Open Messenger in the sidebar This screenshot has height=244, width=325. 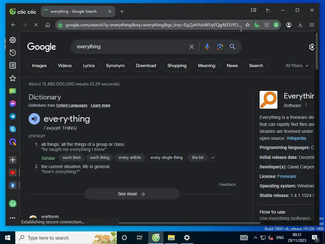coord(13,104)
